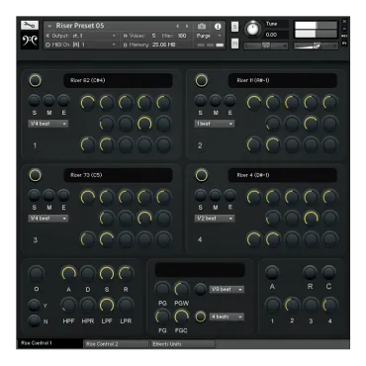Open the Output channel dropdown
The image size is (366, 366).
click(x=81, y=36)
